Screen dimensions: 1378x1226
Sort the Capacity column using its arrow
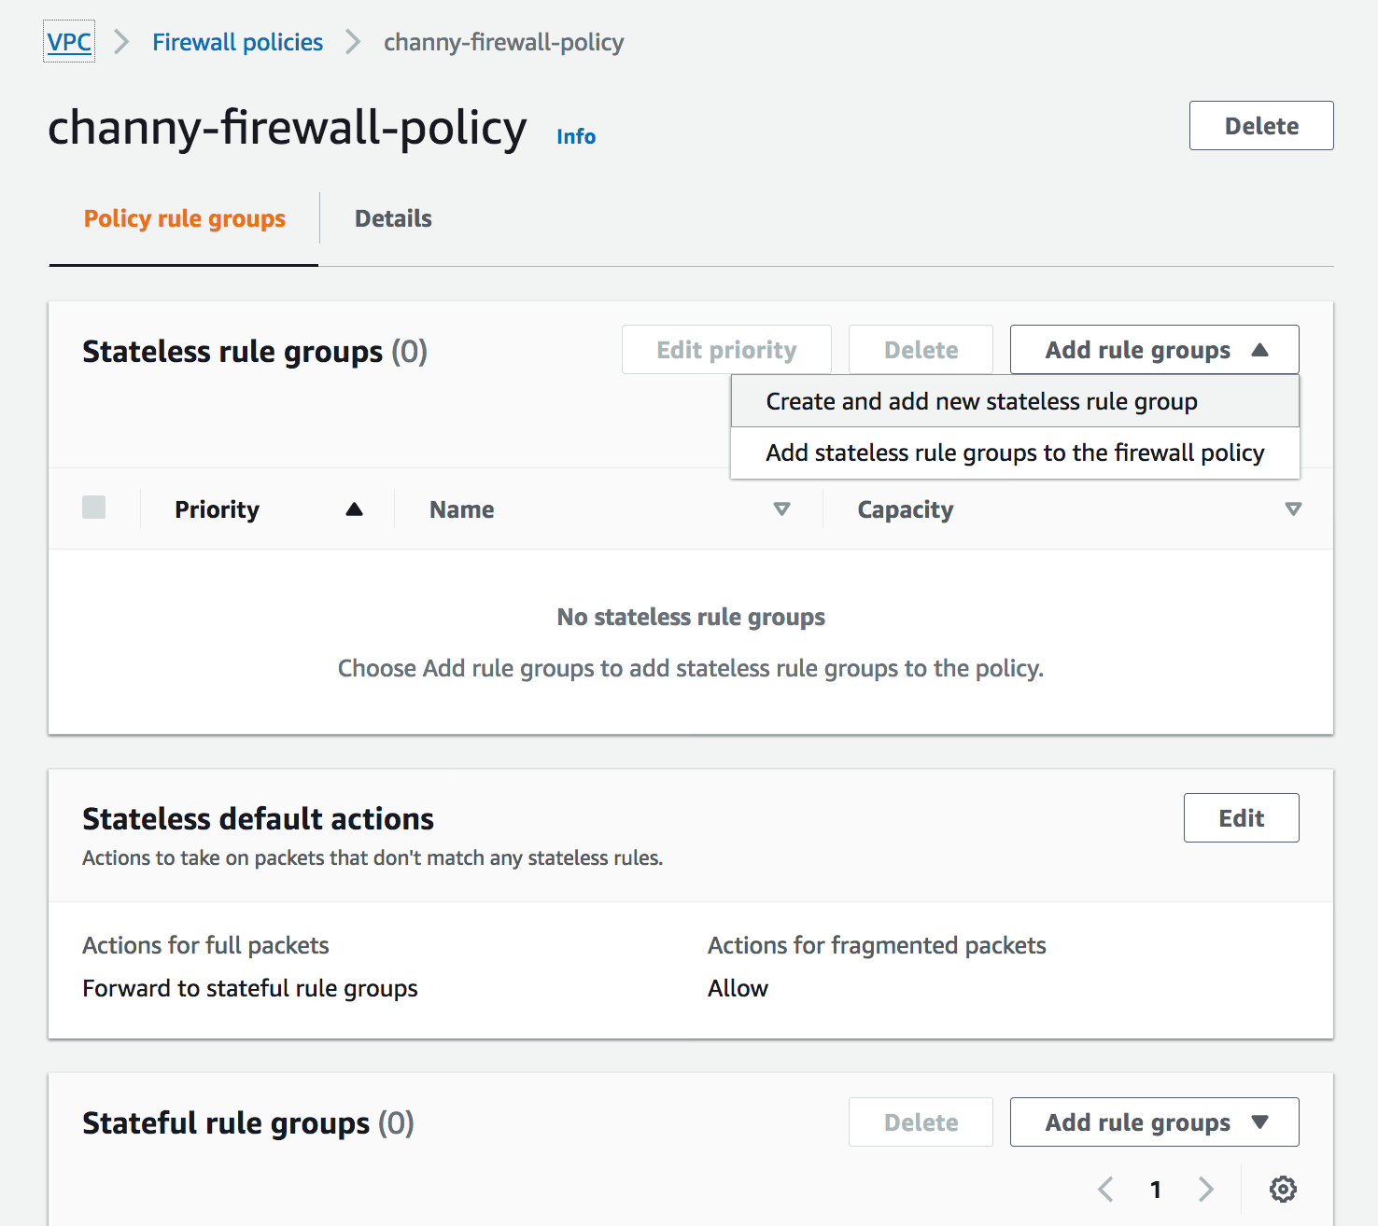pos(1293,509)
